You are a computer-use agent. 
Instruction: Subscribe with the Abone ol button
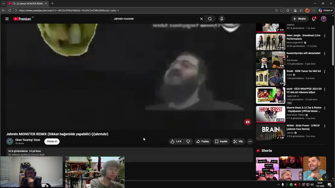pyautogui.click(x=52, y=142)
